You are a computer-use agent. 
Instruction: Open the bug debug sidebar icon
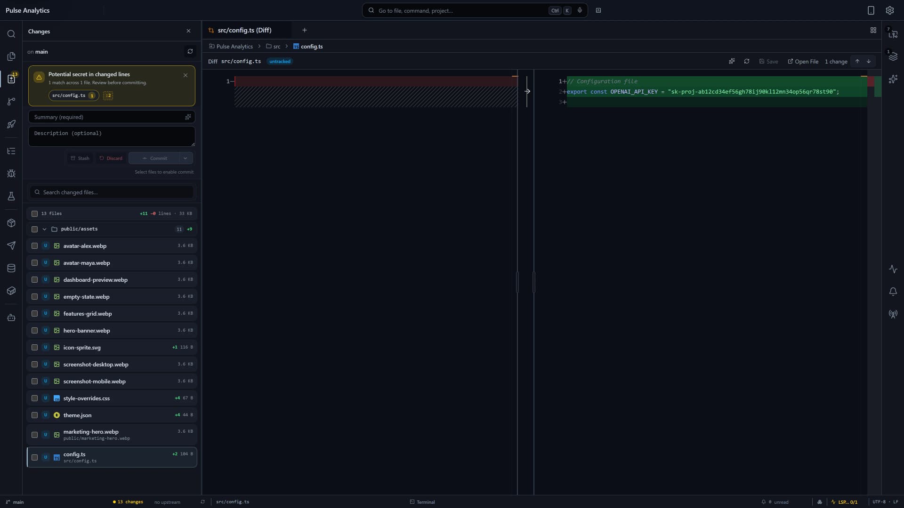(x=11, y=174)
